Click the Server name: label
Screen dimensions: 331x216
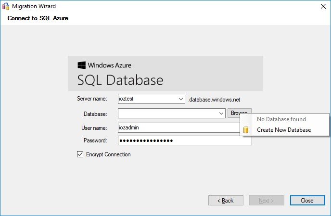coord(92,99)
